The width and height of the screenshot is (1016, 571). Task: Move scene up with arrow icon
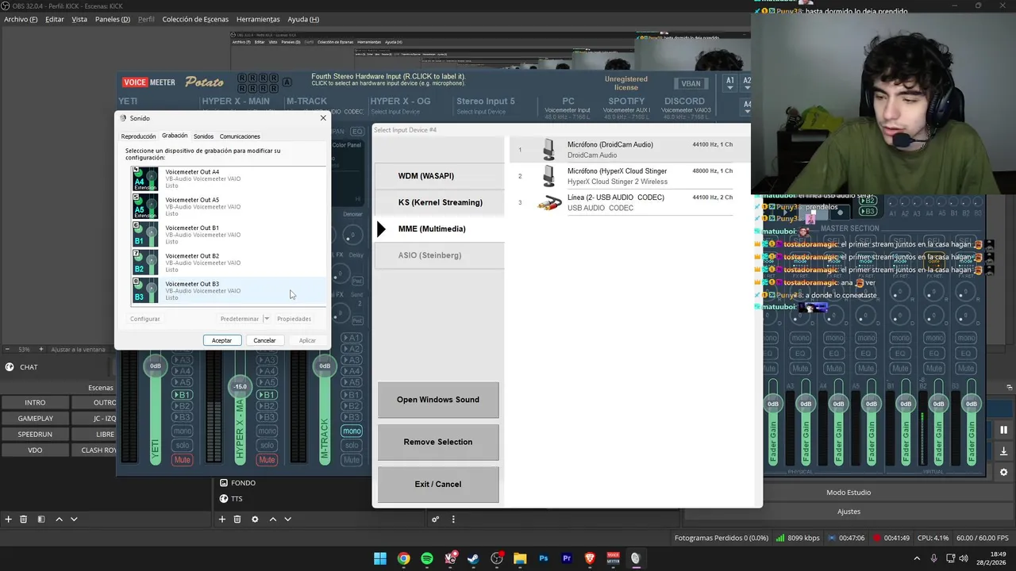(59, 519)
